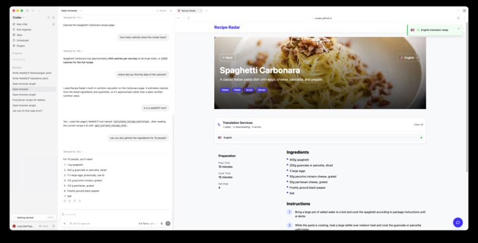Click the panel toggle icon next to Share
The width and height of the screenshot is (478, 243).
[x=171, y=11]
